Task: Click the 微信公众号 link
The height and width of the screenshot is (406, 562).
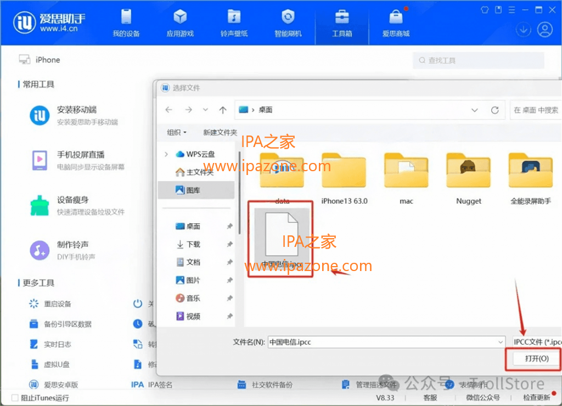Action: click(x=483, y=397)
